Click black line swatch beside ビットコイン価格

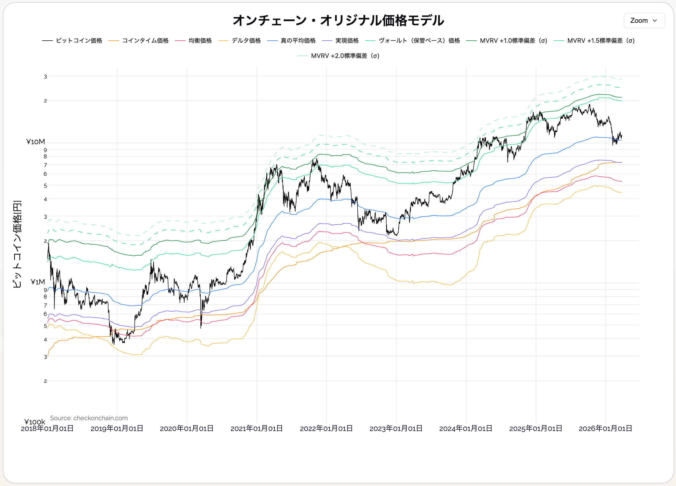[47, 41]
